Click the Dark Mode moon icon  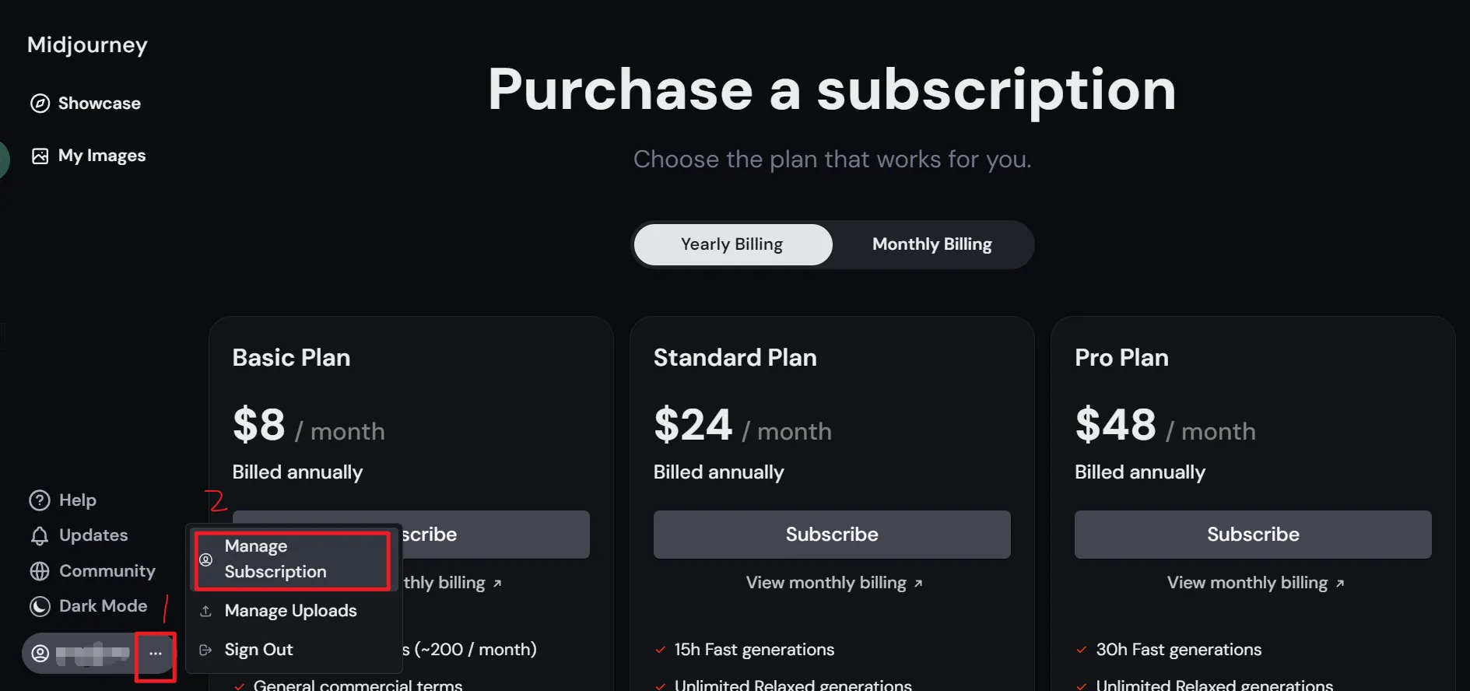[40, 606]
